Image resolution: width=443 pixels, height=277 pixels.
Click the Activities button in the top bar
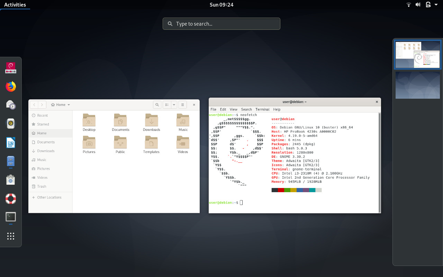15,5
